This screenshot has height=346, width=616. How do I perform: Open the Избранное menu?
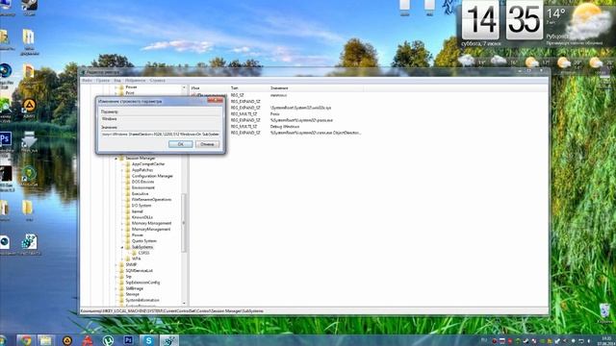[x=135, y=81]
